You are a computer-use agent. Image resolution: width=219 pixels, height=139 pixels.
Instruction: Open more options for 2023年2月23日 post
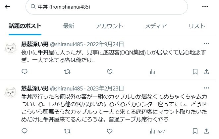(x=206, y=88)
